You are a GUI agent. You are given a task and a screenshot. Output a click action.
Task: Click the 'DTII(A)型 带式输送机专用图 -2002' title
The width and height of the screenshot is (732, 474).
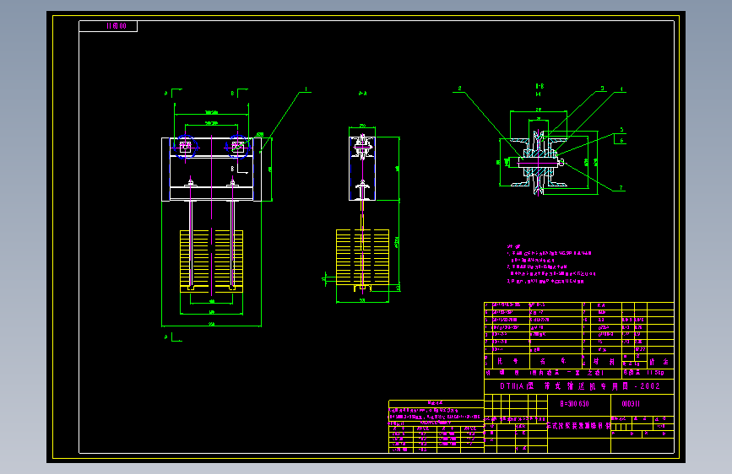[580, 386]
